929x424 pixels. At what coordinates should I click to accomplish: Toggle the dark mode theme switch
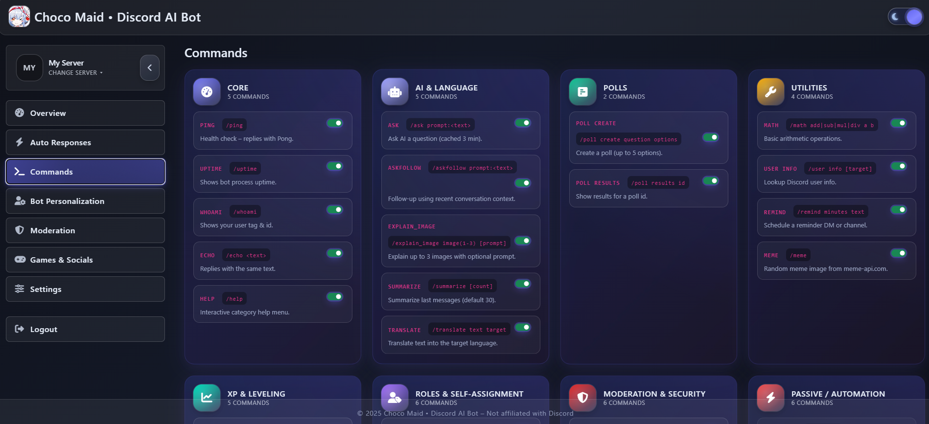tap(906, 17)
